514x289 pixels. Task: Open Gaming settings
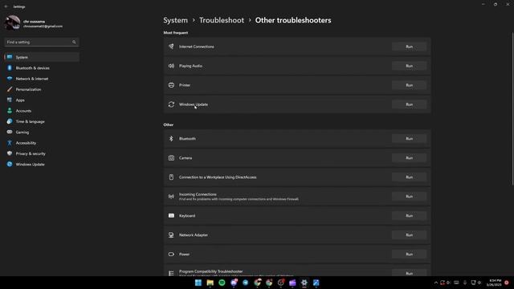(x=42, y=132)
